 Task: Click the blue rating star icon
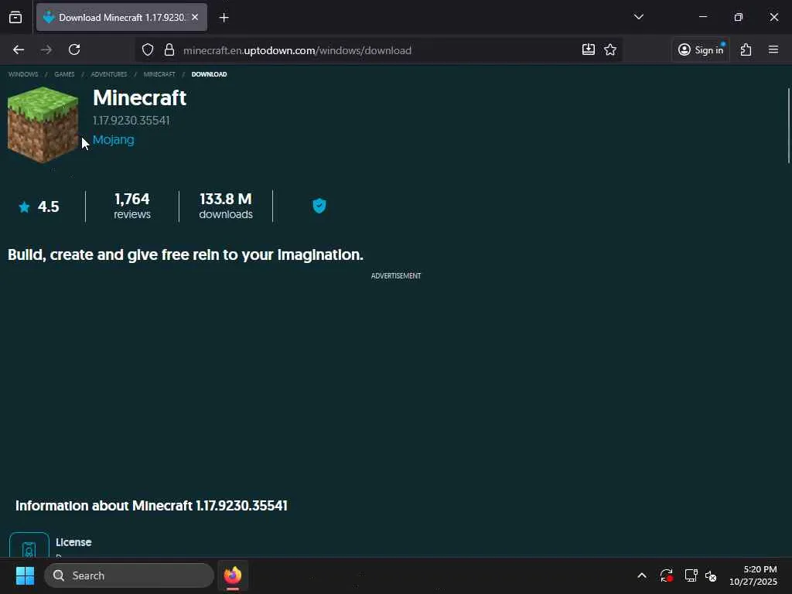click(24, 207)
